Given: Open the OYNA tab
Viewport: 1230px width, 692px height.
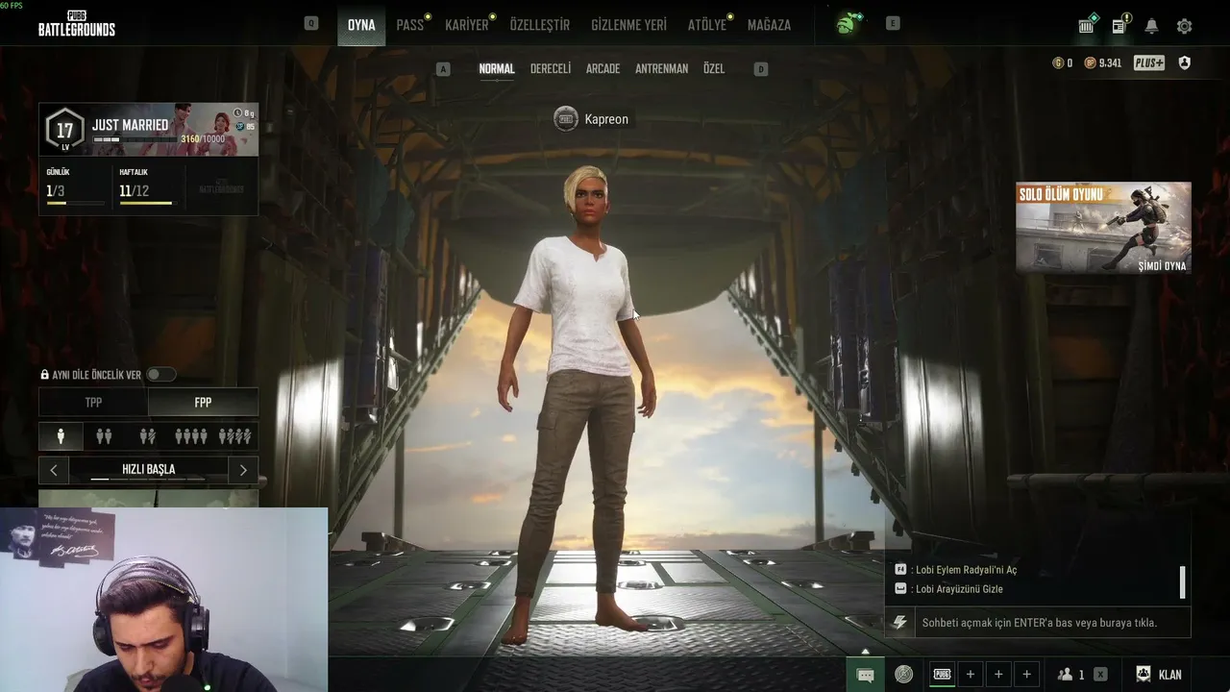Looking at the screenshot, I should pos(361,25).
